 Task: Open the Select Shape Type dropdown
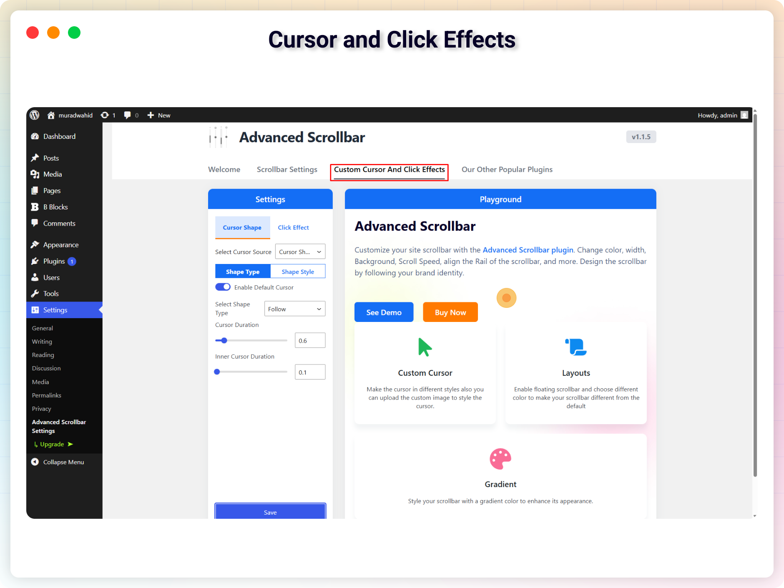coord(295,309)
